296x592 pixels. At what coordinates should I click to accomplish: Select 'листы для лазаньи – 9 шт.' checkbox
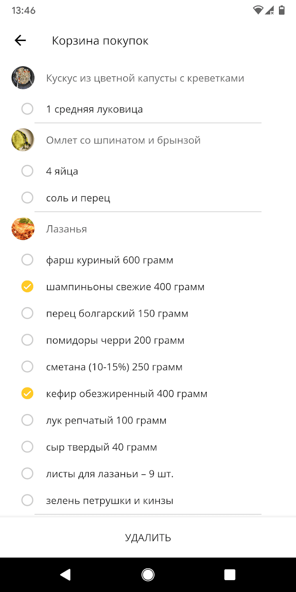pyautogui.click(x=27, y=474)
